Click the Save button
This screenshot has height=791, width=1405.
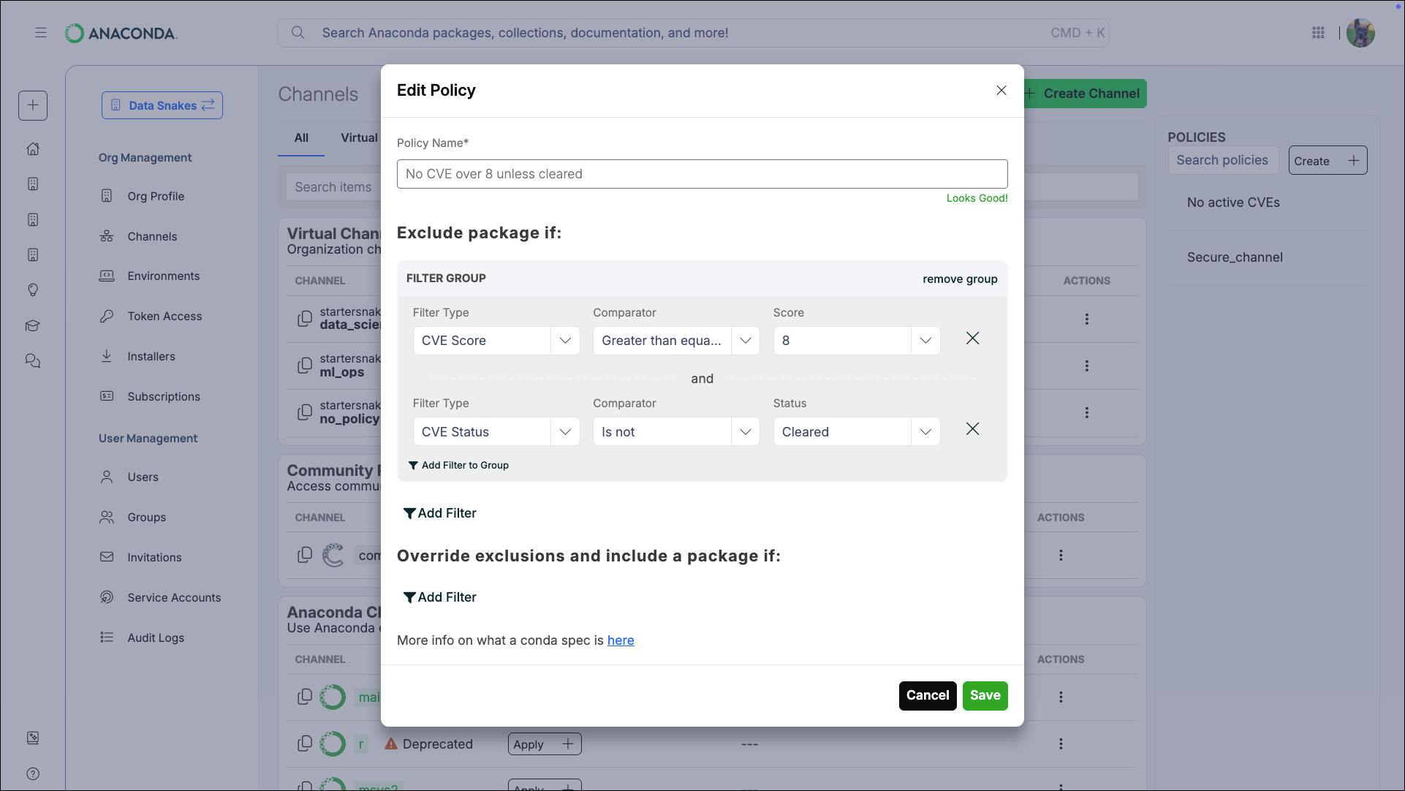985,695
